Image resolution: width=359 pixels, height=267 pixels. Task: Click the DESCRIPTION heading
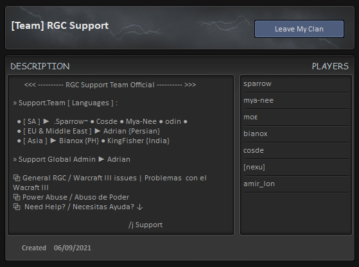tap(40, 66)
